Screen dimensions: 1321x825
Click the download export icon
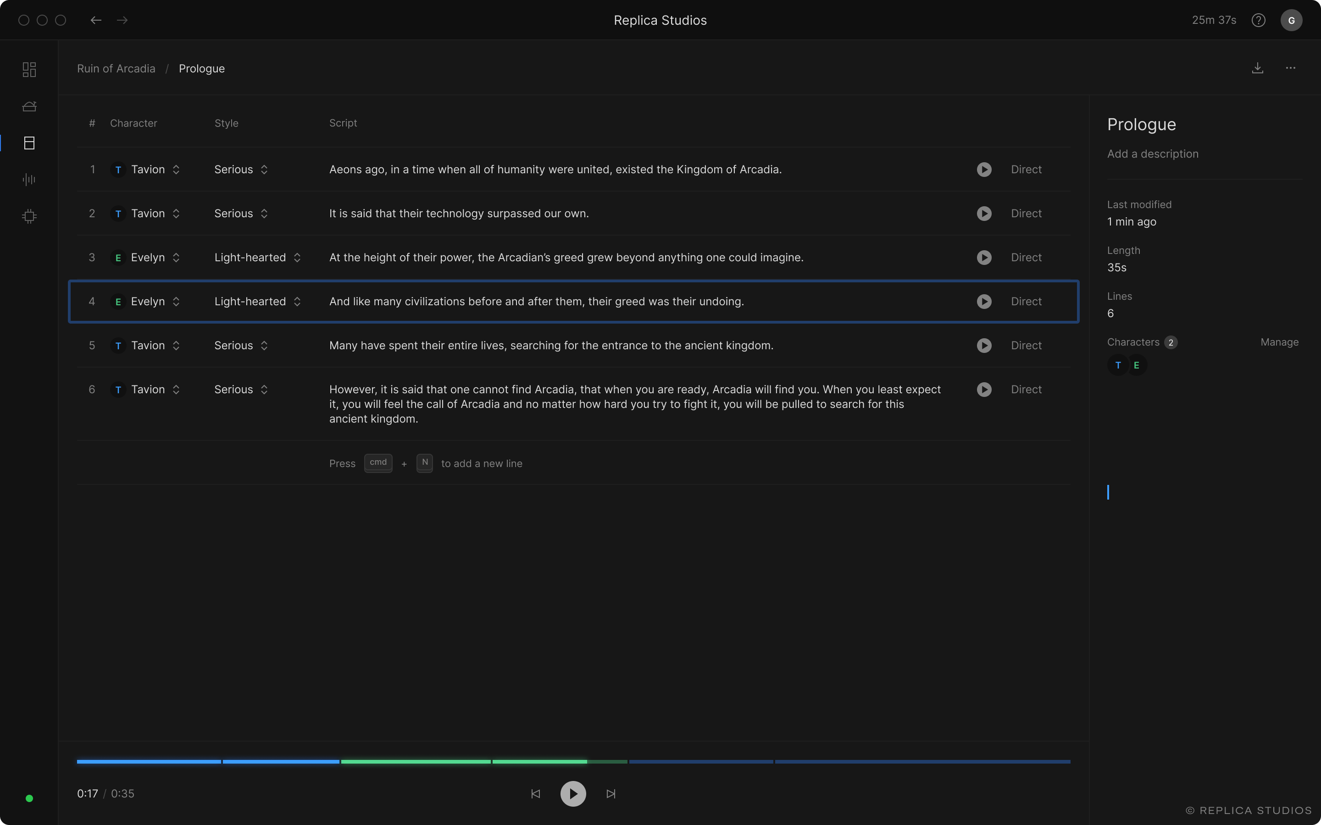(x=1257, y=68)
